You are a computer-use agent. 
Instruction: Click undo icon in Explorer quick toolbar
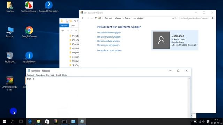(75, 21)
